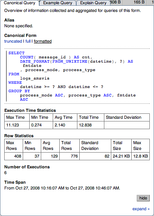
Task: Click the Execution Time Statistics heading
Action: 30,110
